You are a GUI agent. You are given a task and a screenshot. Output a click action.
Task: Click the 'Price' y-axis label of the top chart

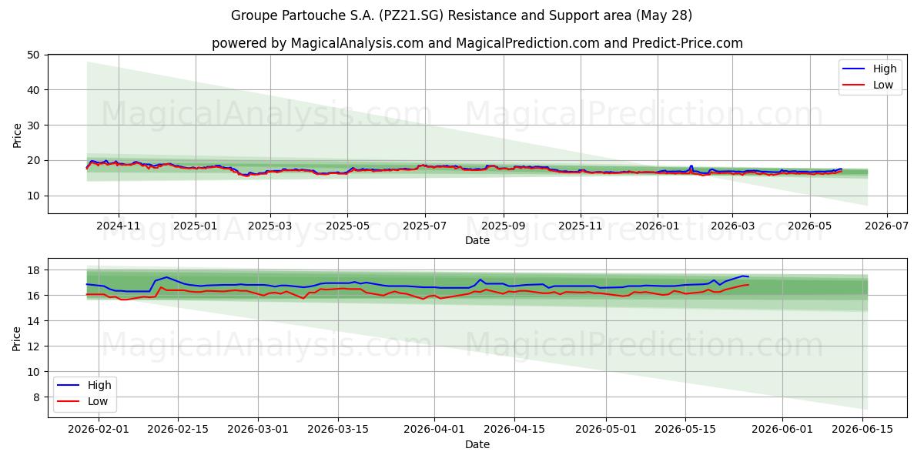point(18,134)
